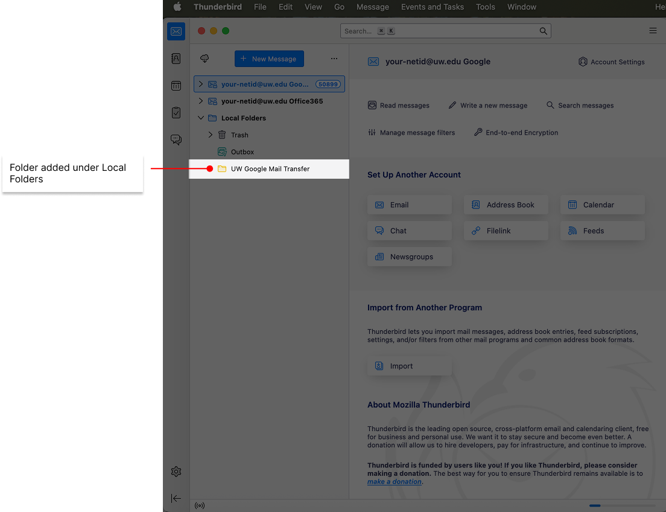Collapse the Local Folders tree
Image resolution: width=666 pixels, height=512 pixels.
click(x=201, y=118)
